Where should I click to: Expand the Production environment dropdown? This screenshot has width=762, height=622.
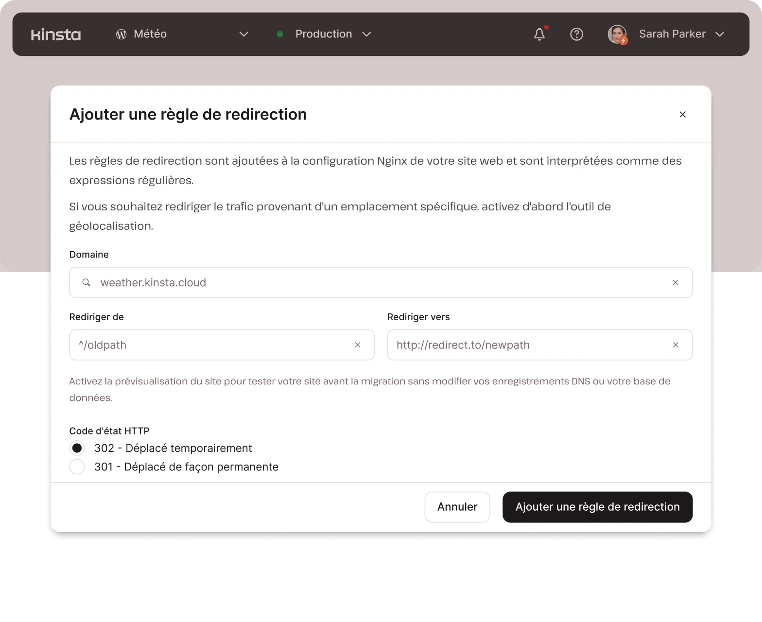(x=367, y=34)
